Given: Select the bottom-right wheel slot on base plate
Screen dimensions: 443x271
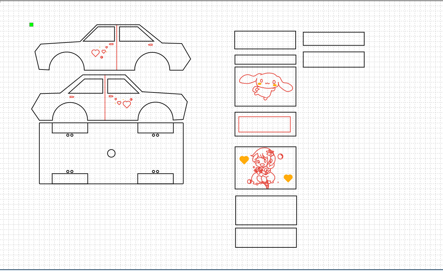Looking at the screenshot, I should pyautogui.click(x=155, y=179).
